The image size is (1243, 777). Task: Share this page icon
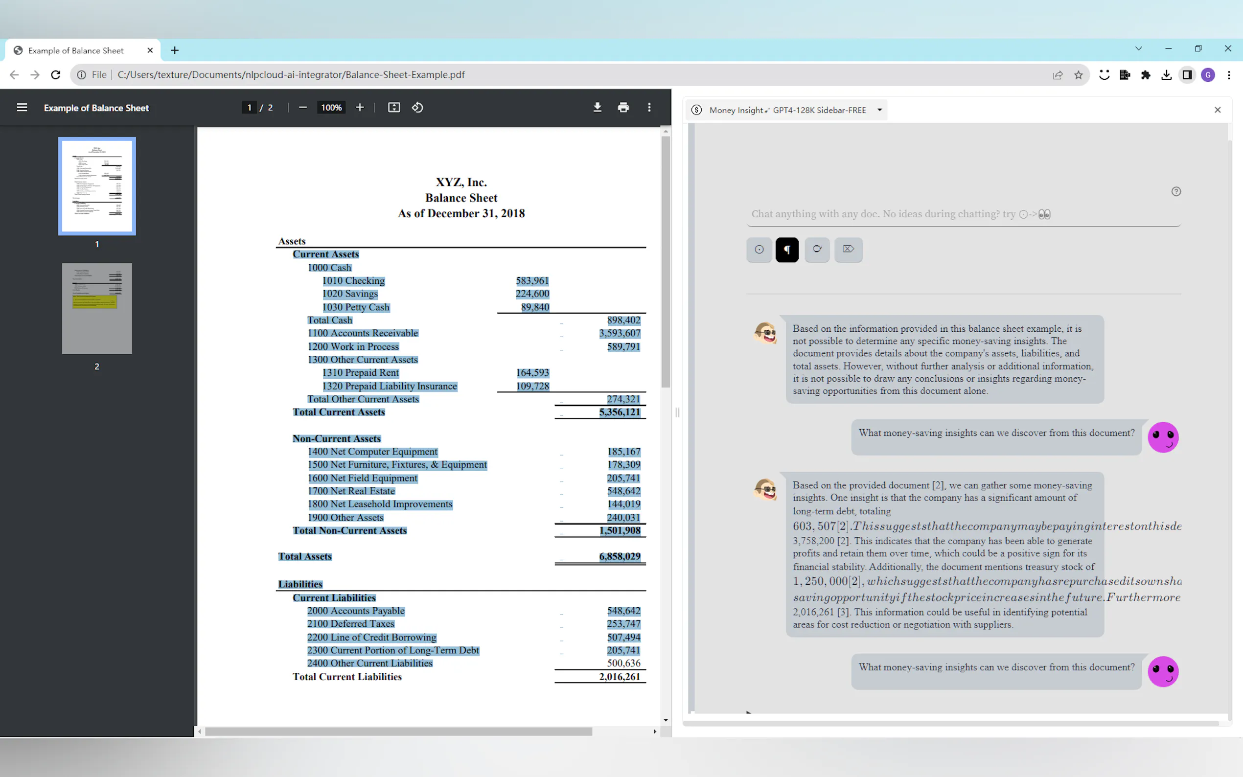1058,75
